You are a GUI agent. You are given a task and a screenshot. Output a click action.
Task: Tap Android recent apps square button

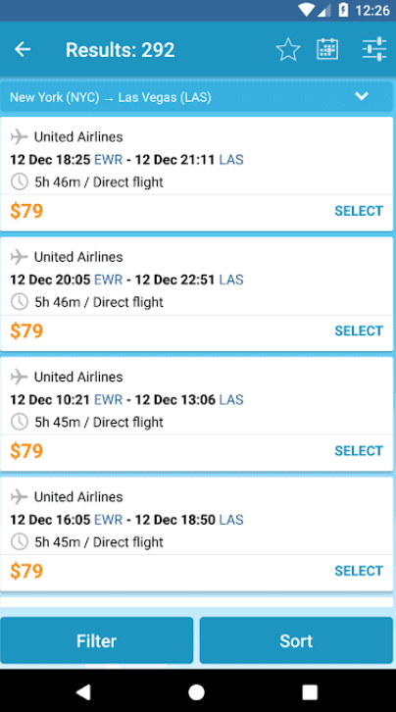coord(310,692)
